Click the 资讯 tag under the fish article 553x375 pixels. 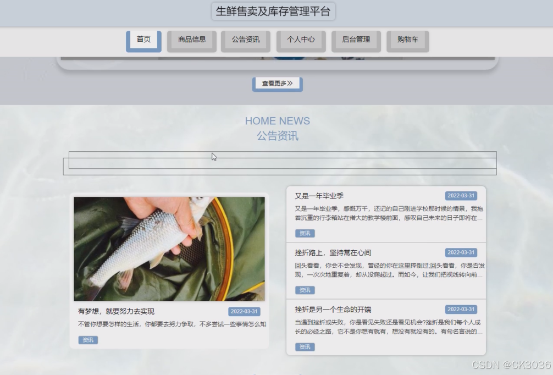pyautogui.click(x=87, y=340)
